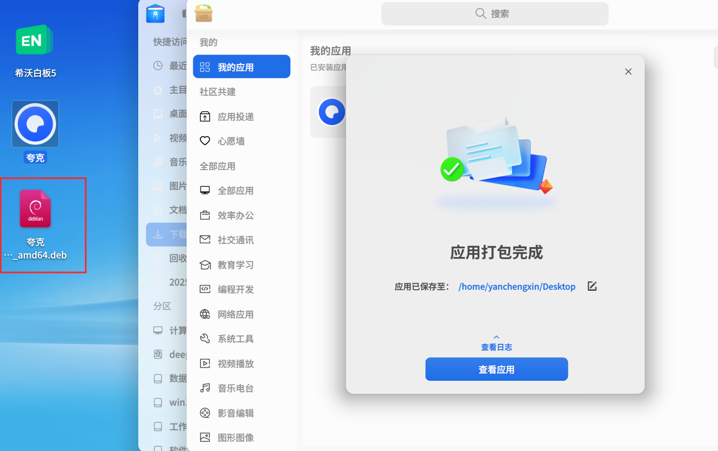Select 下载 (Downloads) in file manager sidebar
Viewport: 718px width, 451px height.
pyautogui.click(x=167, y=235)
